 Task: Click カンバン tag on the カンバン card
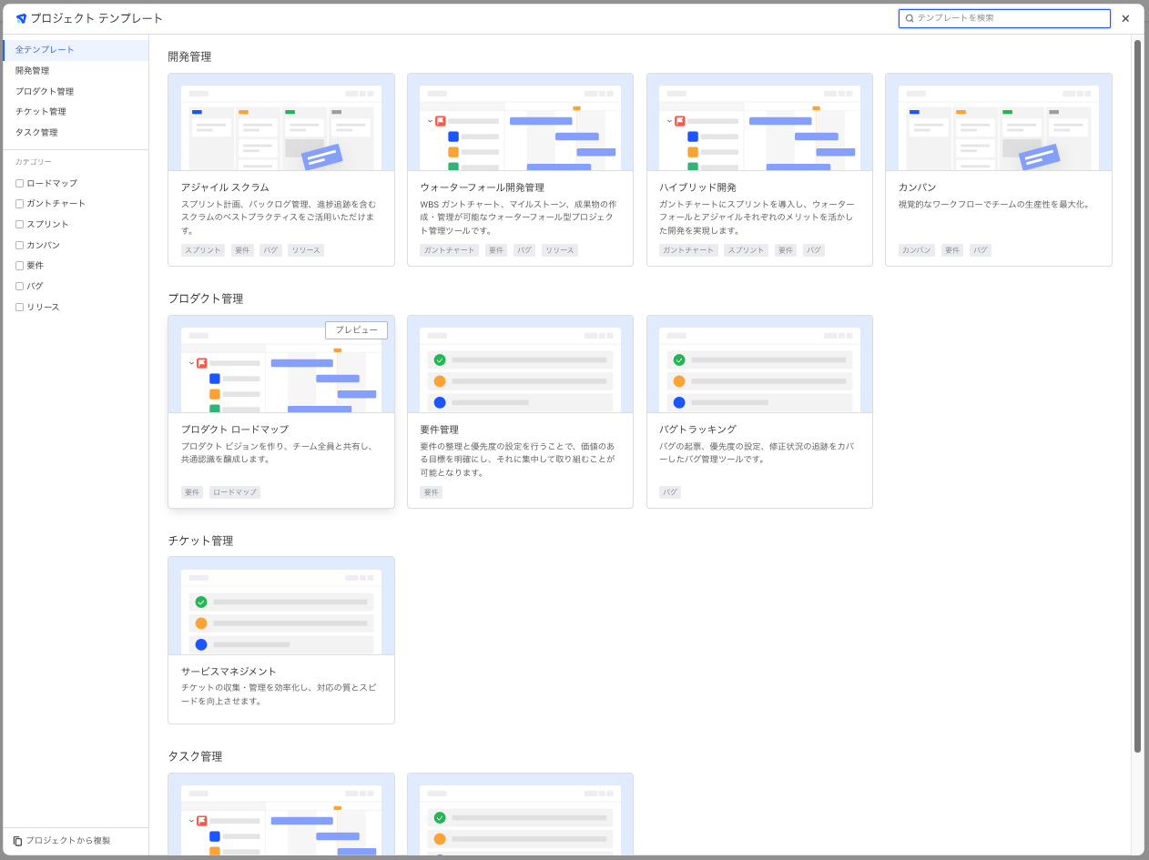click(x=917, y=250)
